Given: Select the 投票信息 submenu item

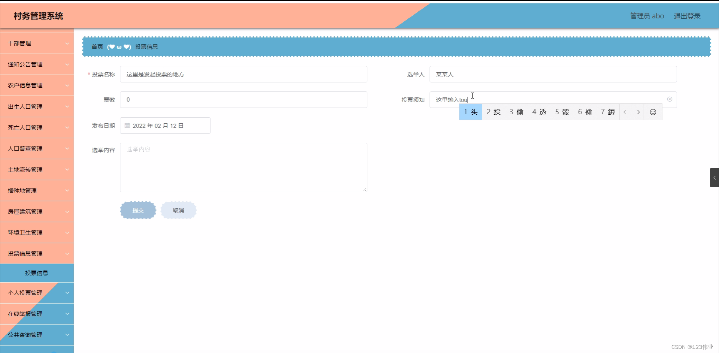Looking at the screenshot, I should [x=37, y=273].
